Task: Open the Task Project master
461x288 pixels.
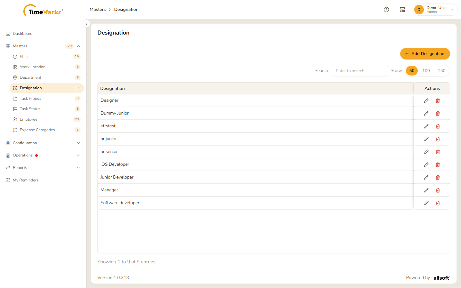Action: (47, 99)
